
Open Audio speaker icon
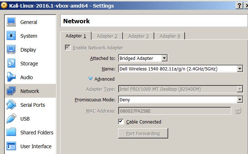pyautogui.click(x=11, y=77)
